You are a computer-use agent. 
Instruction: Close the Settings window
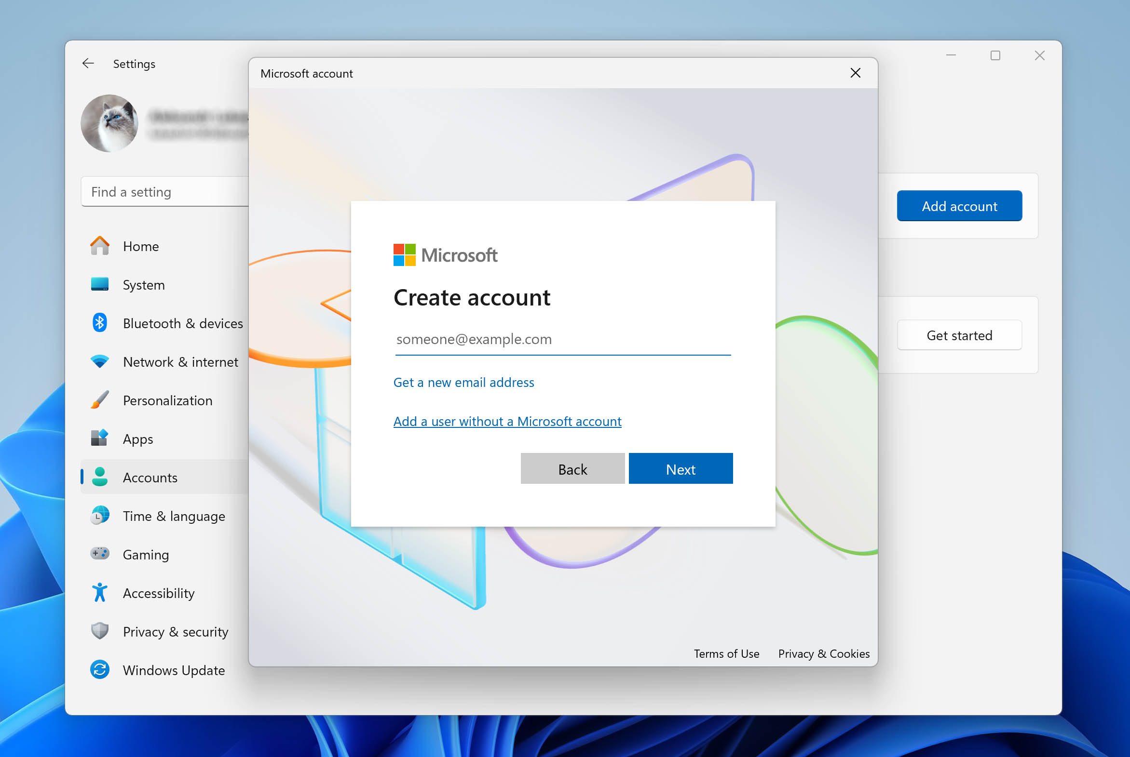[1039, 55]
